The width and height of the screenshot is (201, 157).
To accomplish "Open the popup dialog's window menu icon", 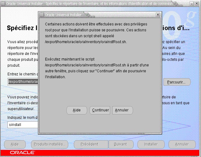I will pyautogui.click(x=42, y=15).
